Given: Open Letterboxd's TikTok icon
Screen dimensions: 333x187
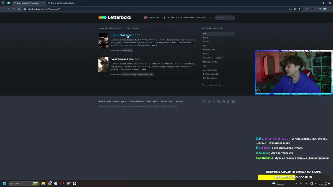Looking at the screenshot, I should coord(228,102).
